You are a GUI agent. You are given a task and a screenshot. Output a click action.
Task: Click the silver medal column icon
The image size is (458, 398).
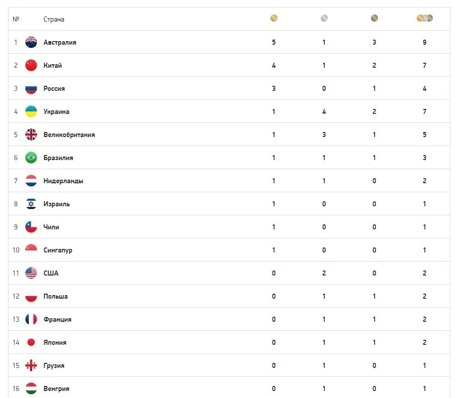[x=324, y=18]
